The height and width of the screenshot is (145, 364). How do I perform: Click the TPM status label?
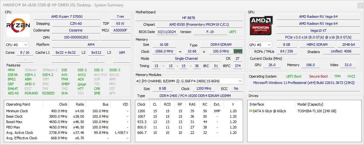[x=337, y=76]
